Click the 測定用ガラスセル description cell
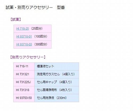Screen dimensions: 133x111 (x=57, y=74)
